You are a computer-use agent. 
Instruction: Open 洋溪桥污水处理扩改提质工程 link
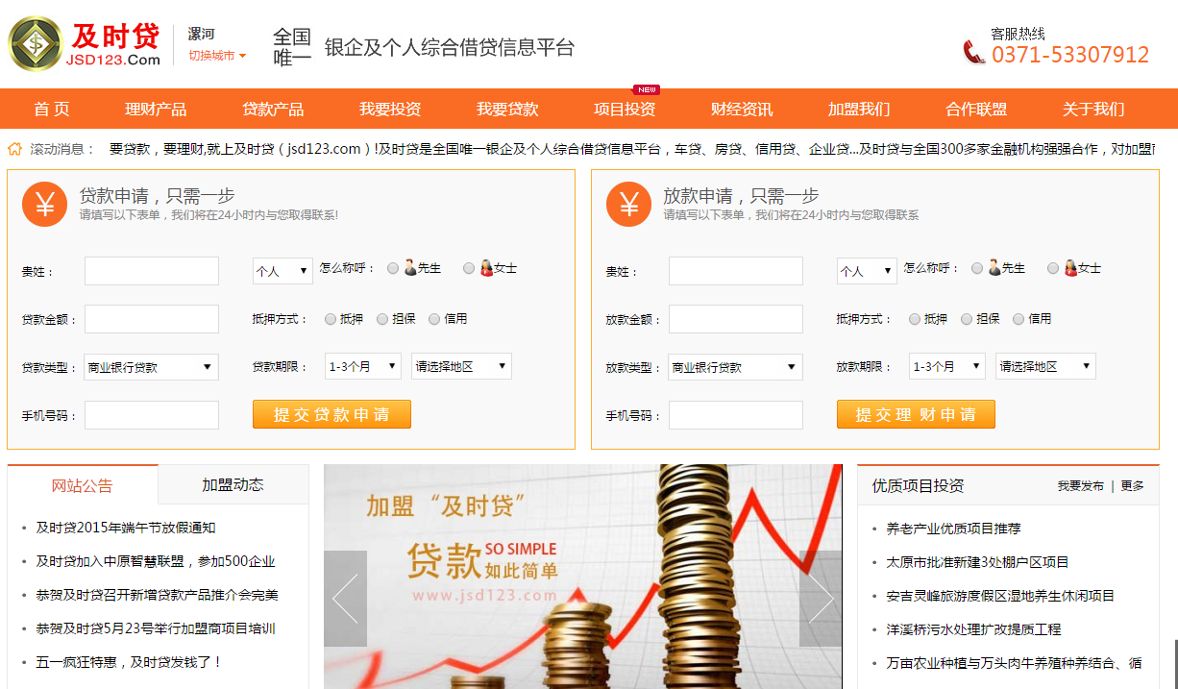973,629
